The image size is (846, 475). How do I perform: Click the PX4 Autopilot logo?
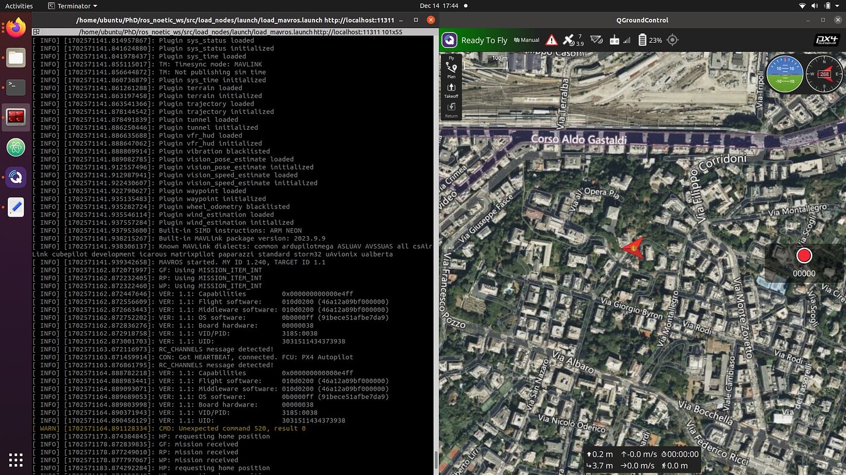[x=826, y=40]
